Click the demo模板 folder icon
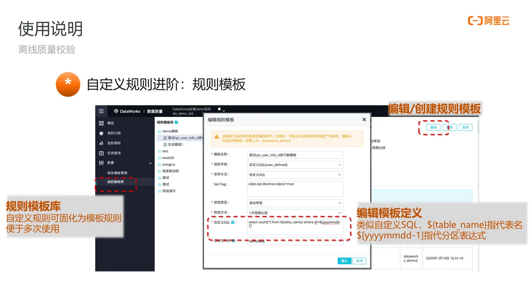Image resolution: width=531 pixels, height=299 pixels. (160, 131)
